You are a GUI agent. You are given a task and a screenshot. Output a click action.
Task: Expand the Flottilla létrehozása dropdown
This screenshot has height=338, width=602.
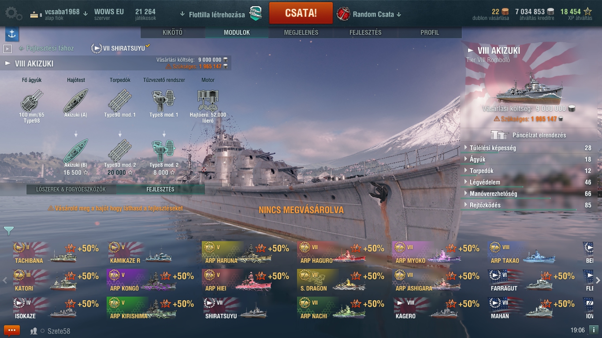tap(213, 14)
